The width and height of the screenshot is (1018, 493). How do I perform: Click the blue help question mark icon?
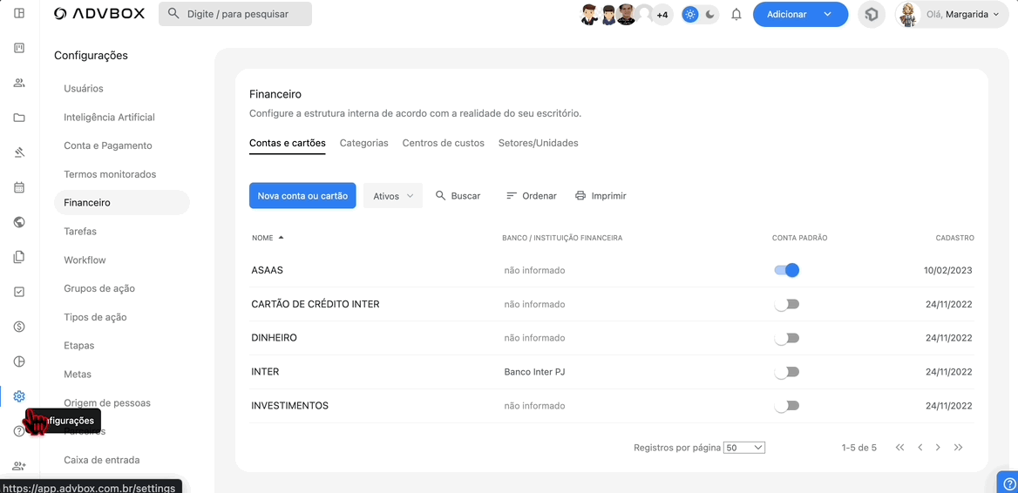pos(1008,483)
